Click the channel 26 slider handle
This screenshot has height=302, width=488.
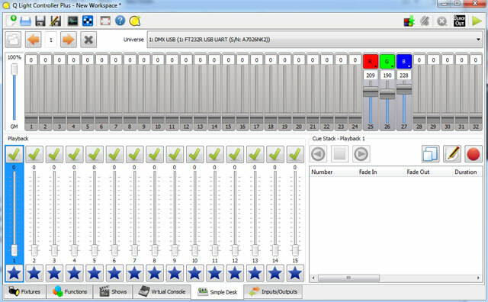tap(387, 94)
